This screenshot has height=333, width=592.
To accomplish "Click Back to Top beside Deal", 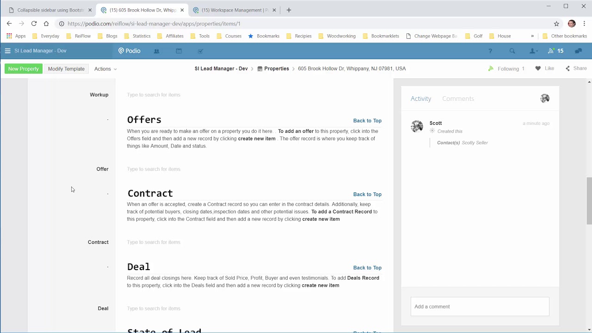I will point(367,268).
